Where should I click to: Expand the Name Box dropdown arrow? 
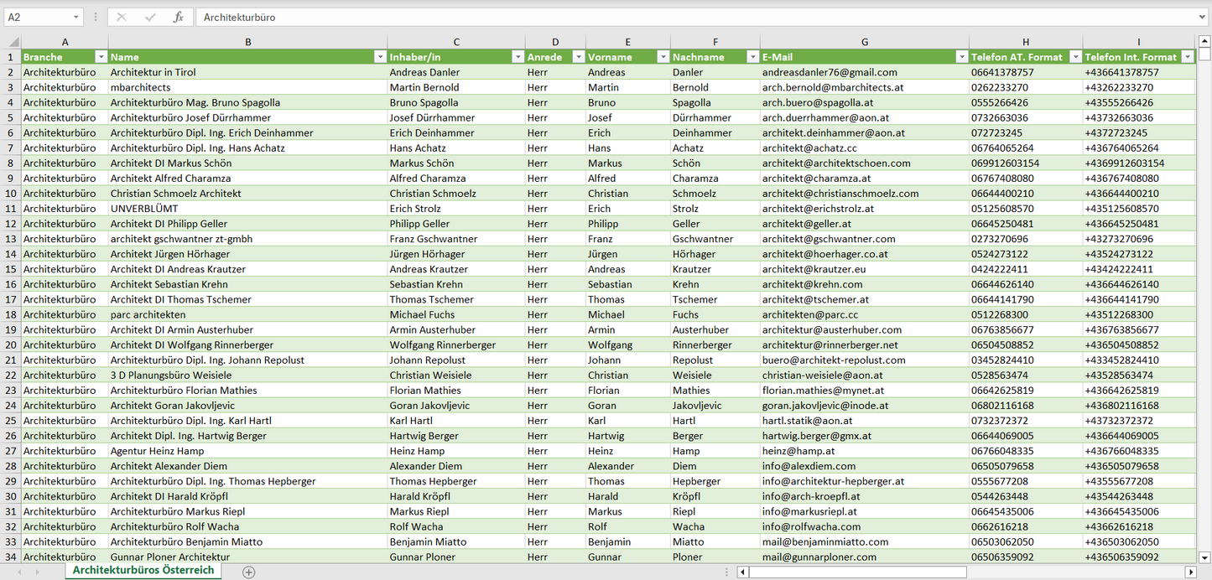coord(75,17)
